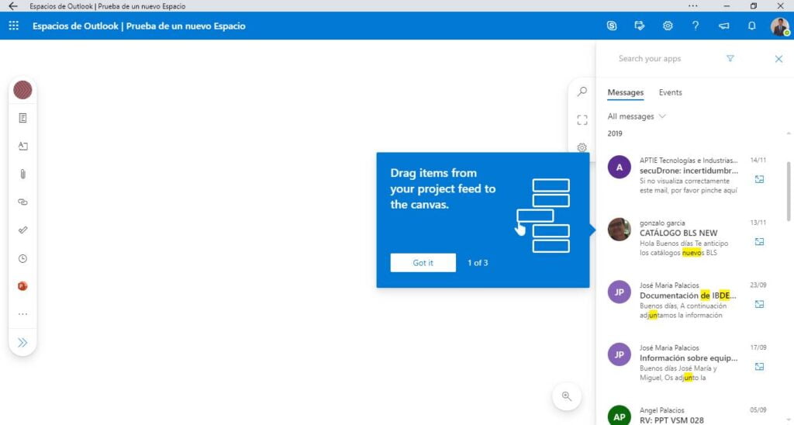Screen dimensions: 794x425
Task: Open the account profile picture
Action: pos(780,26)
